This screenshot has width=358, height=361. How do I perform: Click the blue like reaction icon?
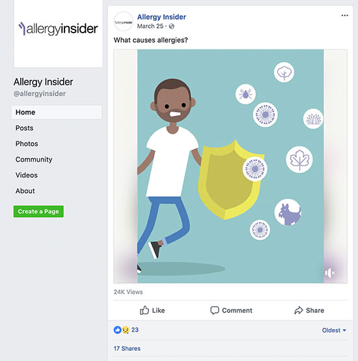click(118, 330)
